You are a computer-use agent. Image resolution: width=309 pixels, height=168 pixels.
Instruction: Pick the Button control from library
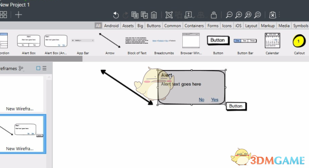point(218,44)
